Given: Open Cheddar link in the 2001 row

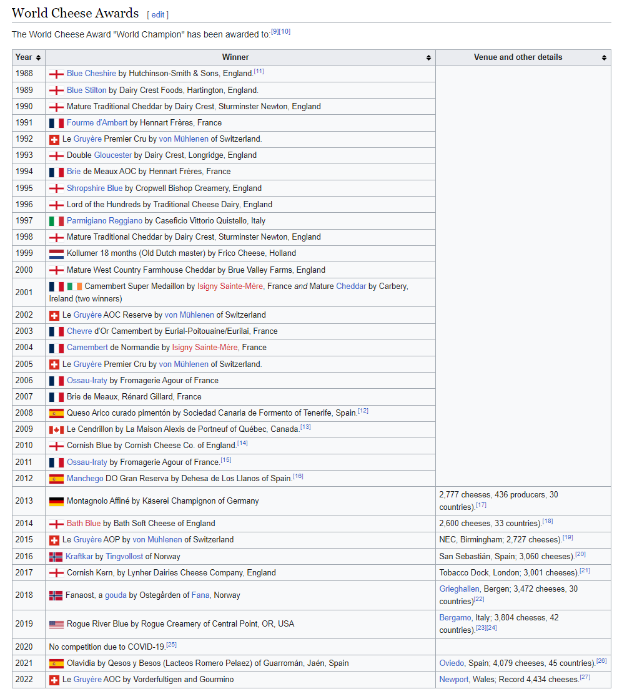Looking at the screenshot, I should point(351,286).
